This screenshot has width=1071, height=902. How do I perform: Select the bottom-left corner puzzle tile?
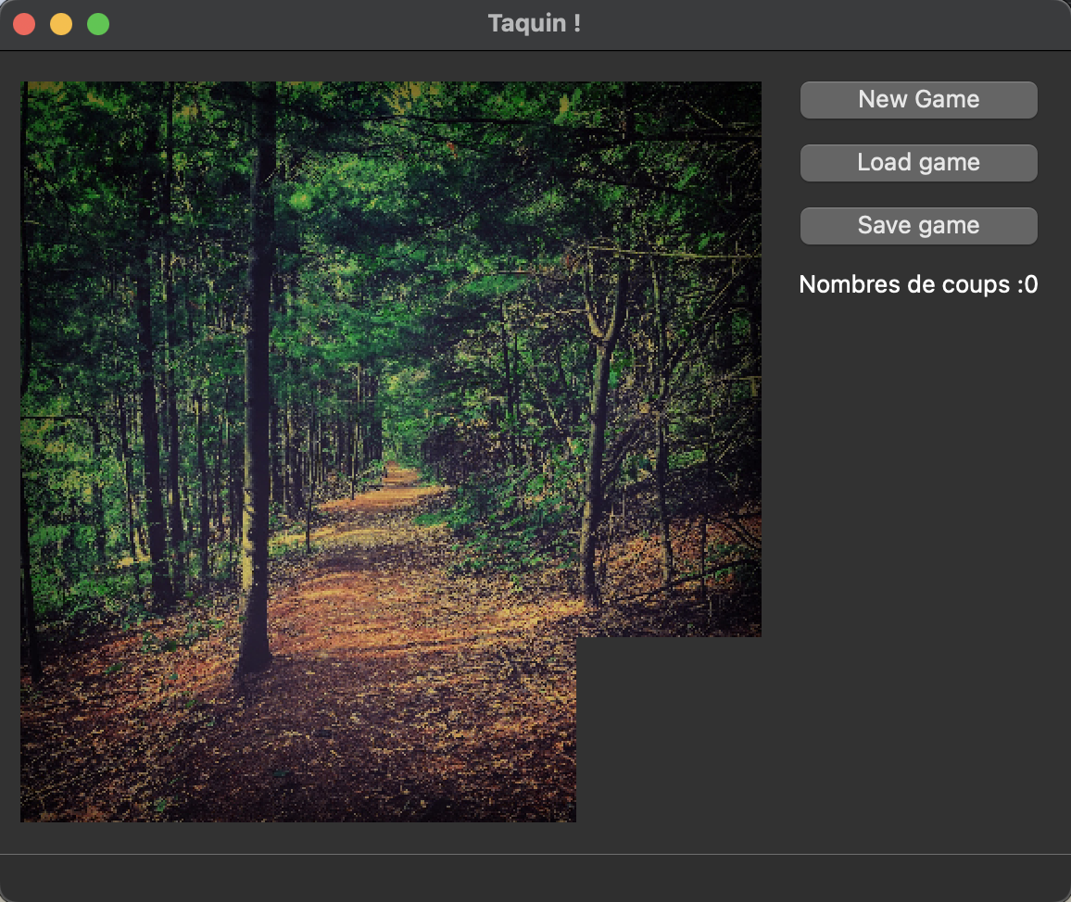113,730
